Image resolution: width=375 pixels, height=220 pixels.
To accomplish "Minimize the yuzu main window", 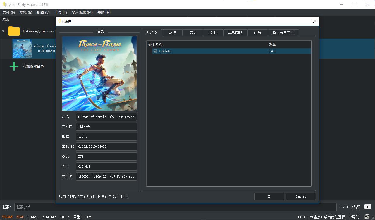I will pyautogui.click(x=341, y=4).
